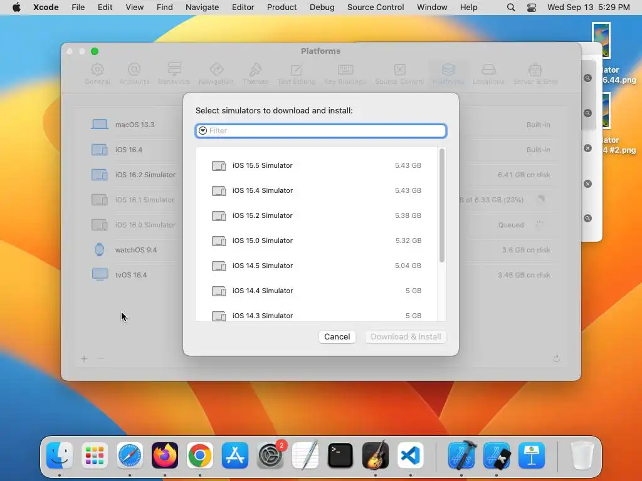Screen dimensions: 642x481
Task: Open Themes settings tab
Action: [x=256, y=74]
